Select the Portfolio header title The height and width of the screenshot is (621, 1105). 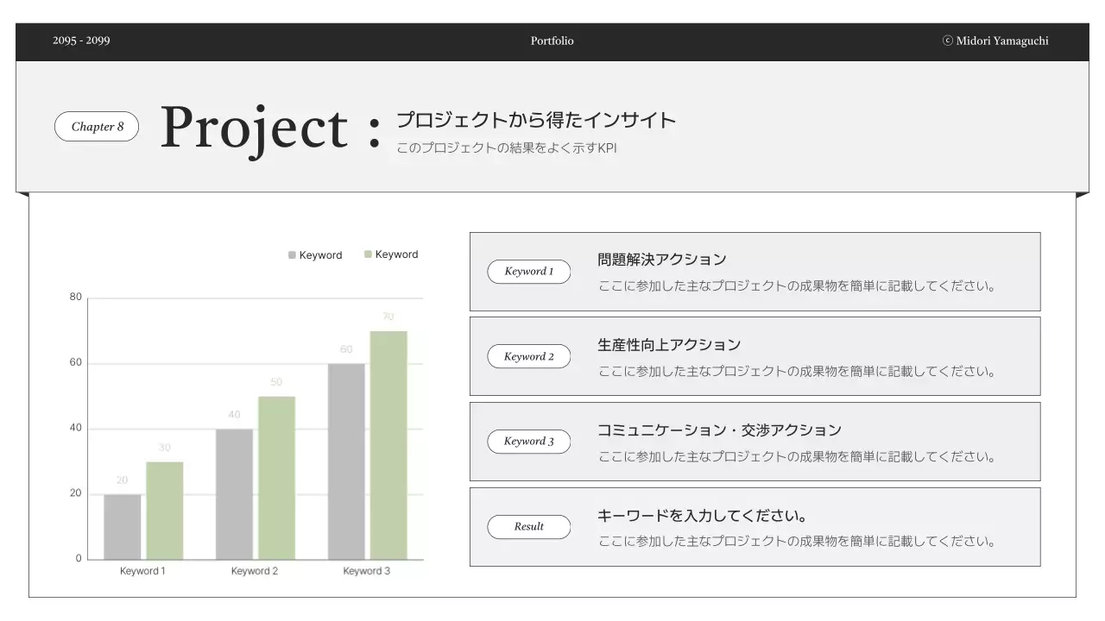tap(552, 41)
